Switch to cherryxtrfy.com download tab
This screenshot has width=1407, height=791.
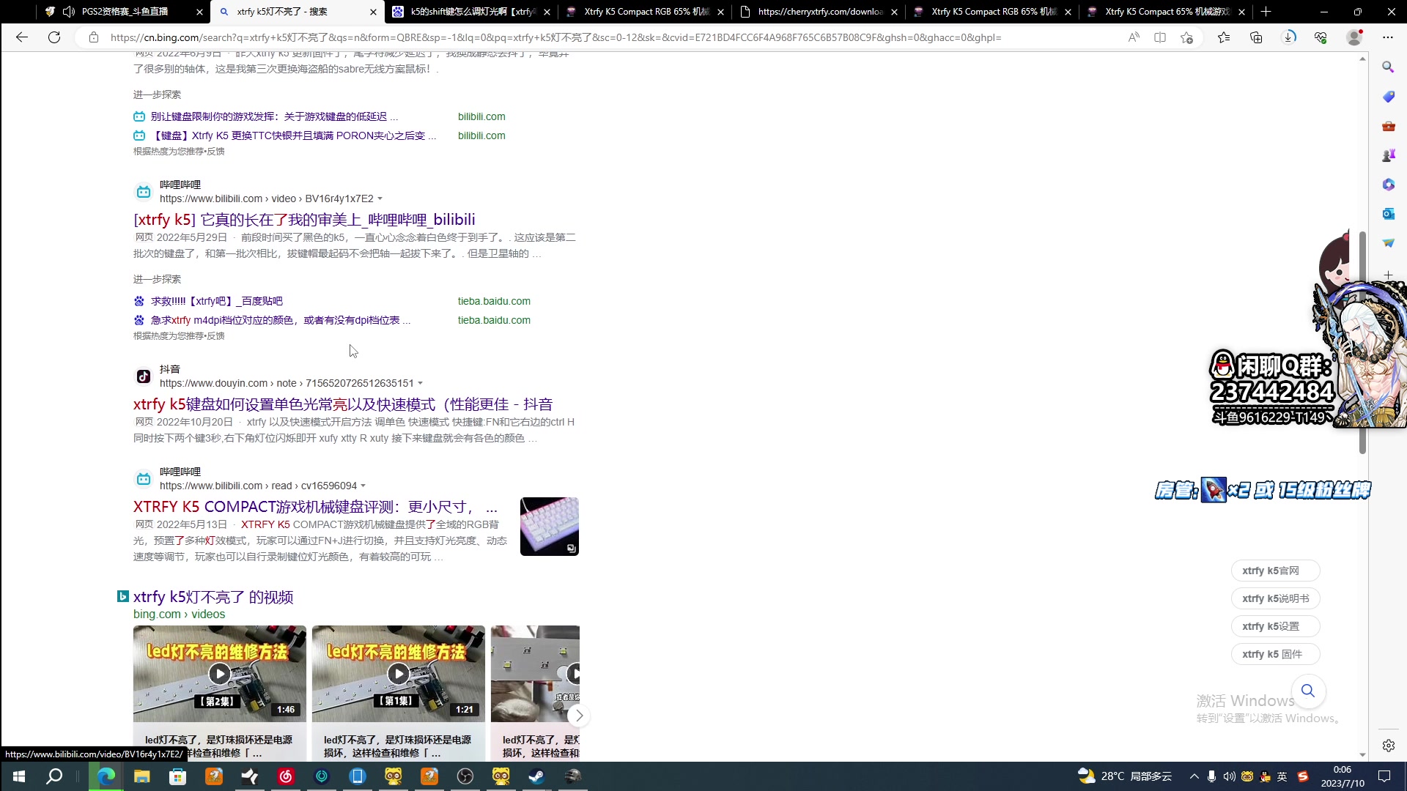(819, 12)
